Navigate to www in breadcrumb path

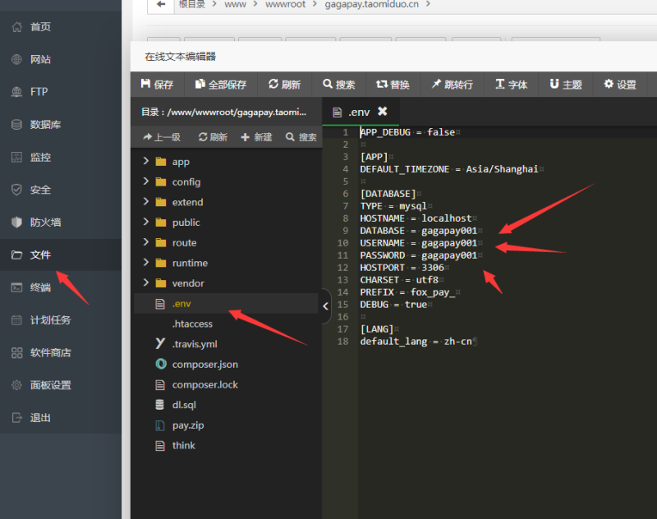tap(235, 4)
